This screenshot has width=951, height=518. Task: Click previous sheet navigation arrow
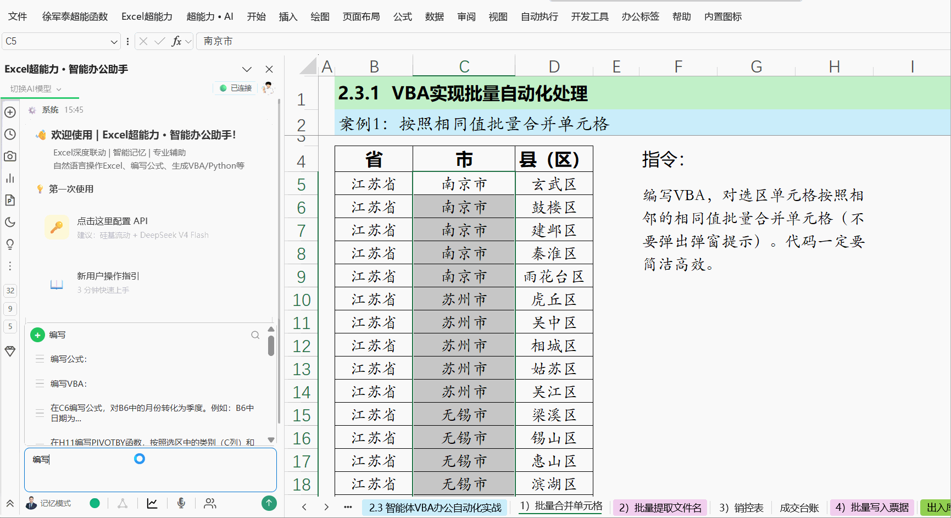pyautogui.click(x=304, y=507)
